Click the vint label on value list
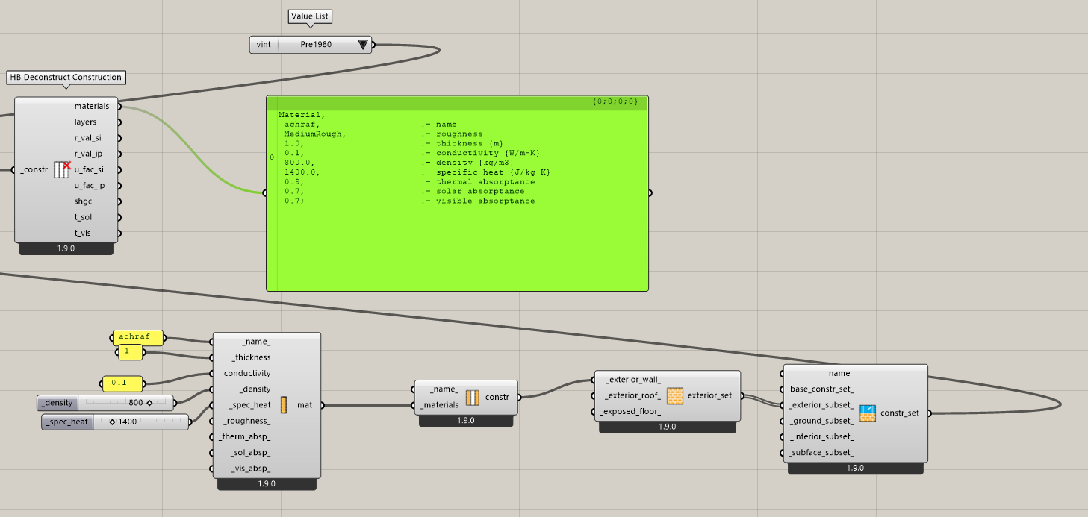Image resolution: width=1088 pixels, height=517 pixels. 264,45
